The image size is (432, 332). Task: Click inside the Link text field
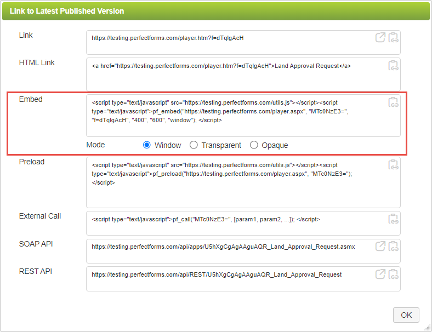click(243, 42)
